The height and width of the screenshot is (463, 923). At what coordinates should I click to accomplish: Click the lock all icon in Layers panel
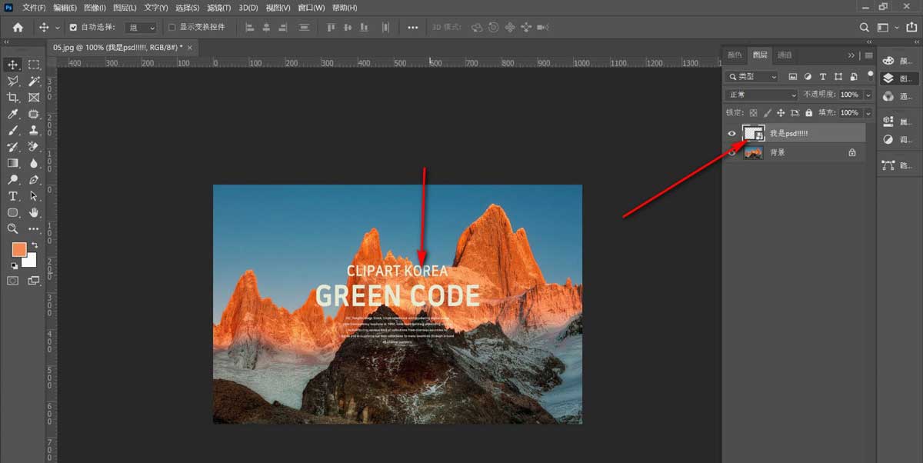808,113
